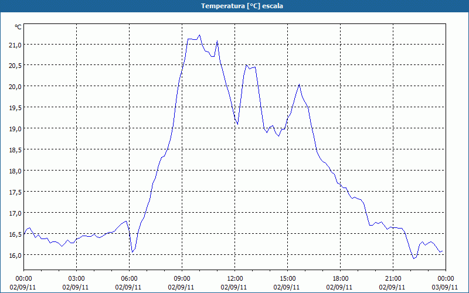Select the 17,5 y-axis label
The width and height of the screenshot is (469, 293).
point(15,192)
